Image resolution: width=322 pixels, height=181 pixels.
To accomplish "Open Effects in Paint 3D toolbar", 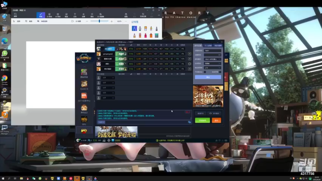I will coord(83,15).
